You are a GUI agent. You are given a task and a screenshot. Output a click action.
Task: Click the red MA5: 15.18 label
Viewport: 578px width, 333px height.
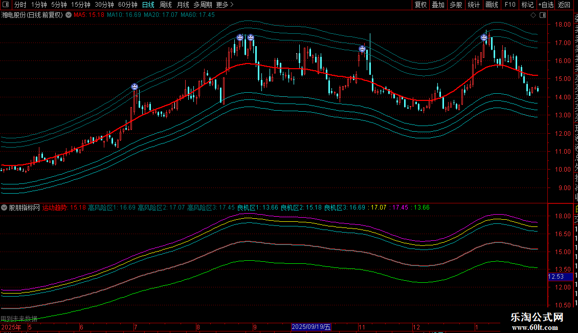89,15
